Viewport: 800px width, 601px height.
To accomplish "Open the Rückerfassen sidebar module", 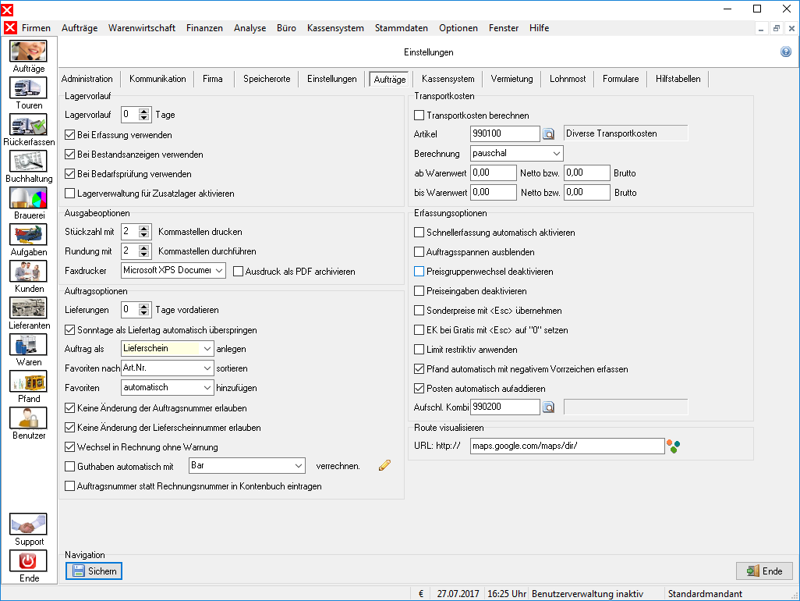I will [x=29, y=125].
